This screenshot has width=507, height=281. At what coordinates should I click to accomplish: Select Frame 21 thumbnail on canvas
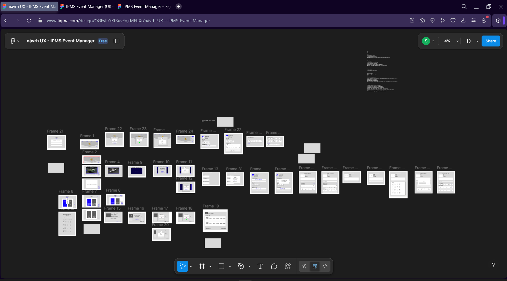(57, 142)
